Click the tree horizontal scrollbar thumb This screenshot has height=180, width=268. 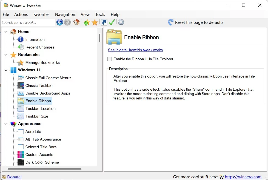pyautogui.click(x=44, y=169)
